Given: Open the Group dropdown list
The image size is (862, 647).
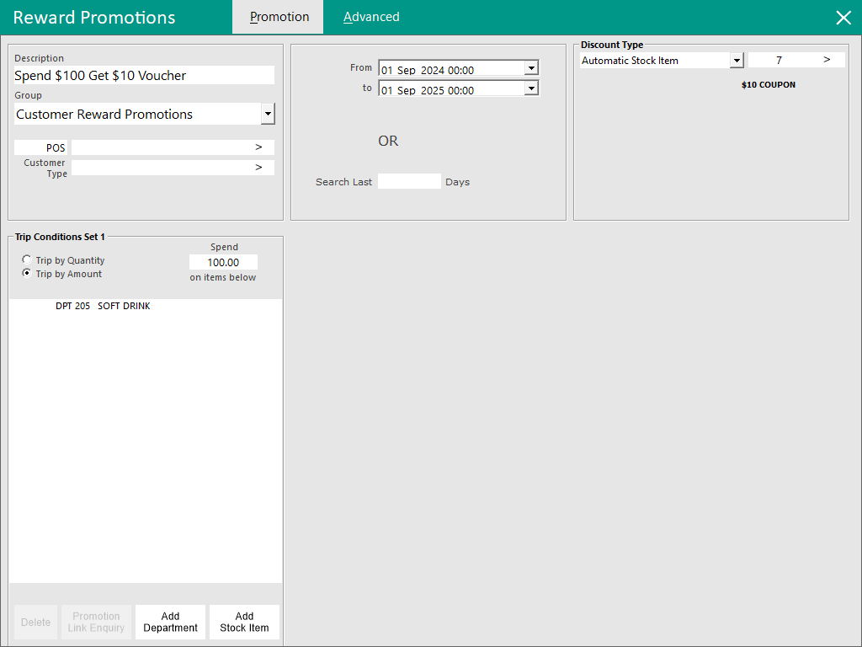Looking at the screenshot, I should coord(268,114).
